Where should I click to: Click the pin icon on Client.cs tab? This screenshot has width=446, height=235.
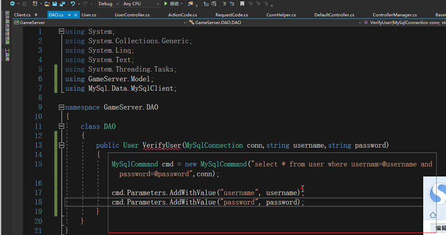36,15
